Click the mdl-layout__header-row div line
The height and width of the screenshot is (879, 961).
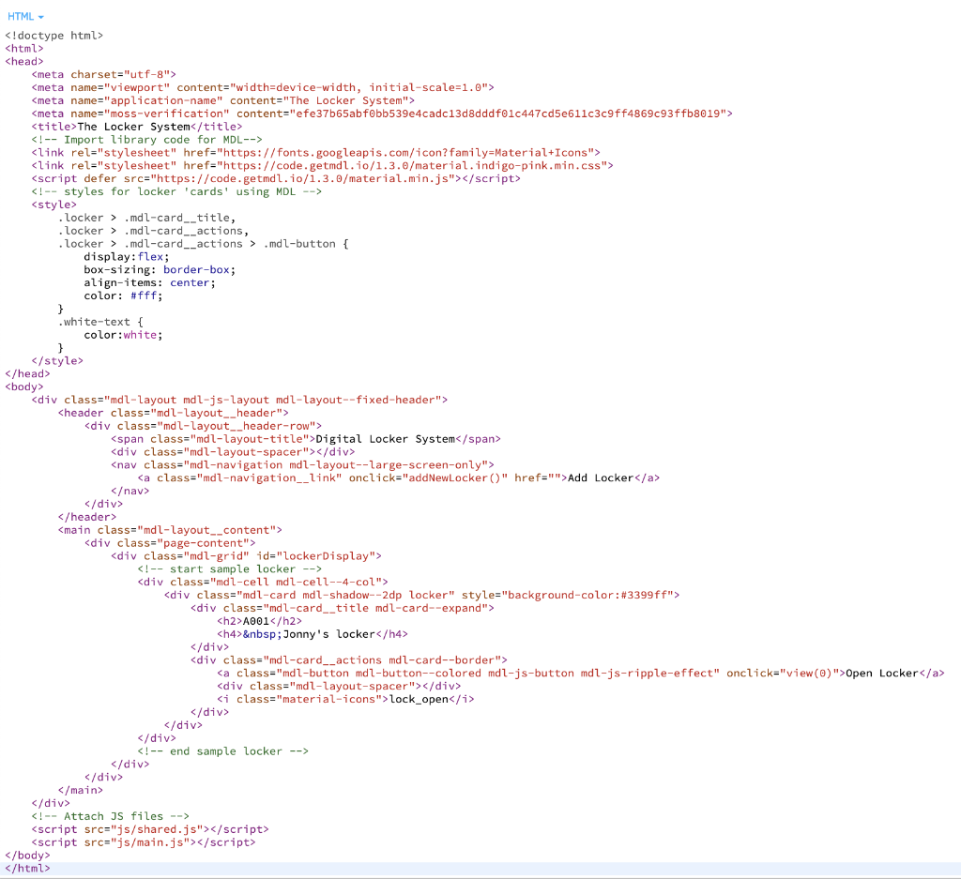tap(203, 426)
